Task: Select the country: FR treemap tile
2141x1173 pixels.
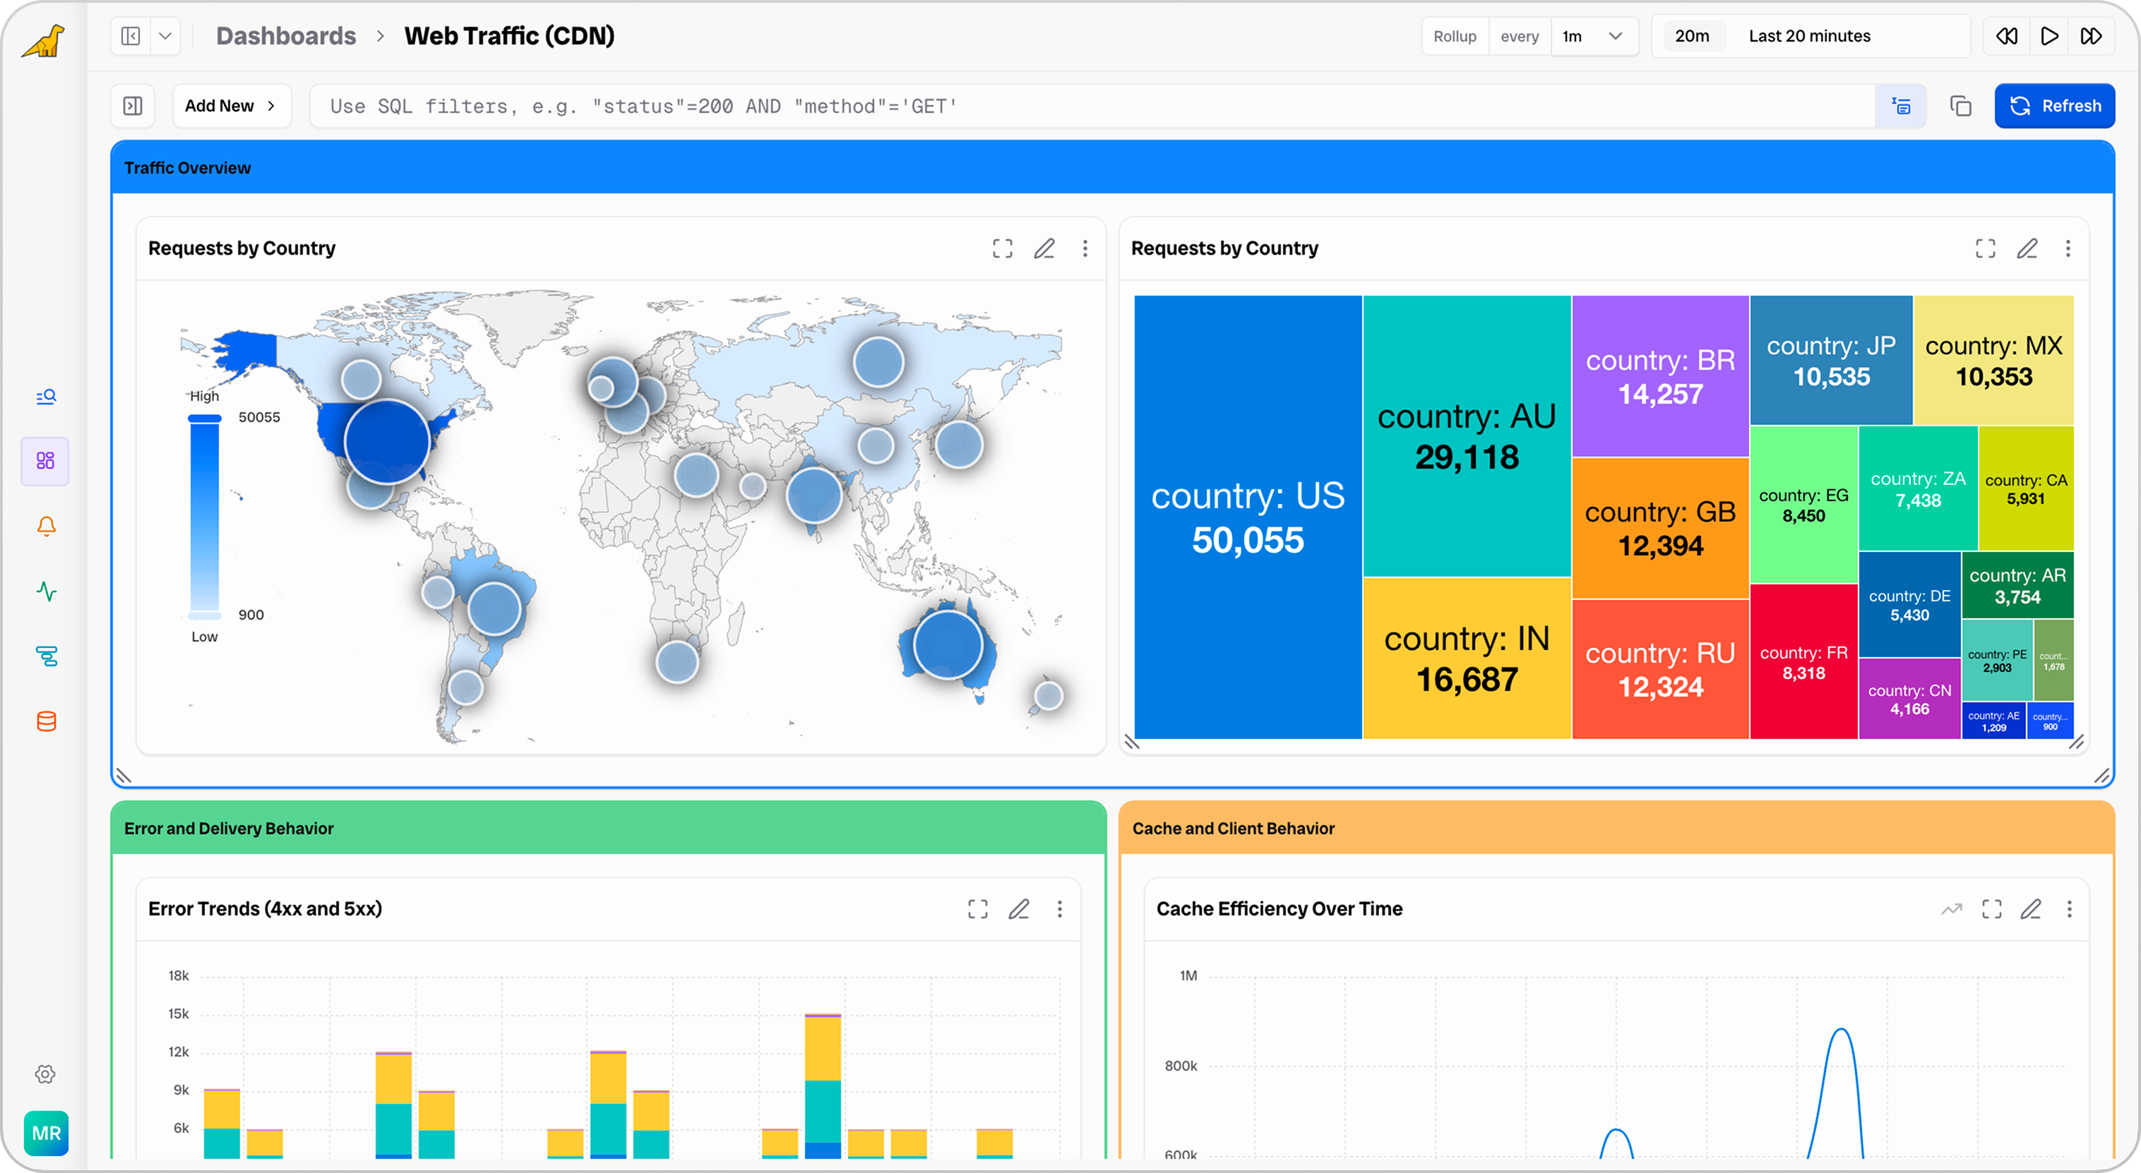Action: (1803, 662)
